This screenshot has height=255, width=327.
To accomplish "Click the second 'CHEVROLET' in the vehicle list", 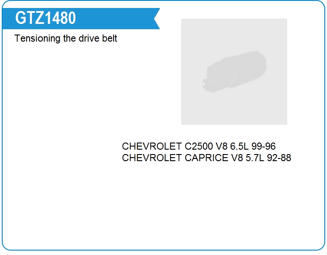I will tap(152, 158).
